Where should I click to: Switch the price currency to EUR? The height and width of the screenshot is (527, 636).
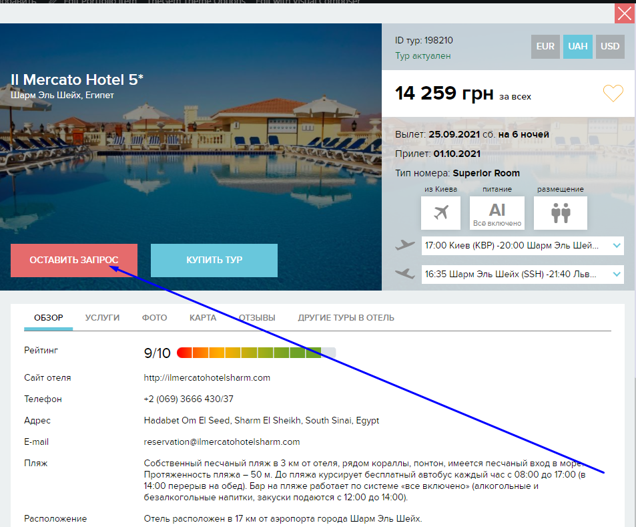click(545, 46)
